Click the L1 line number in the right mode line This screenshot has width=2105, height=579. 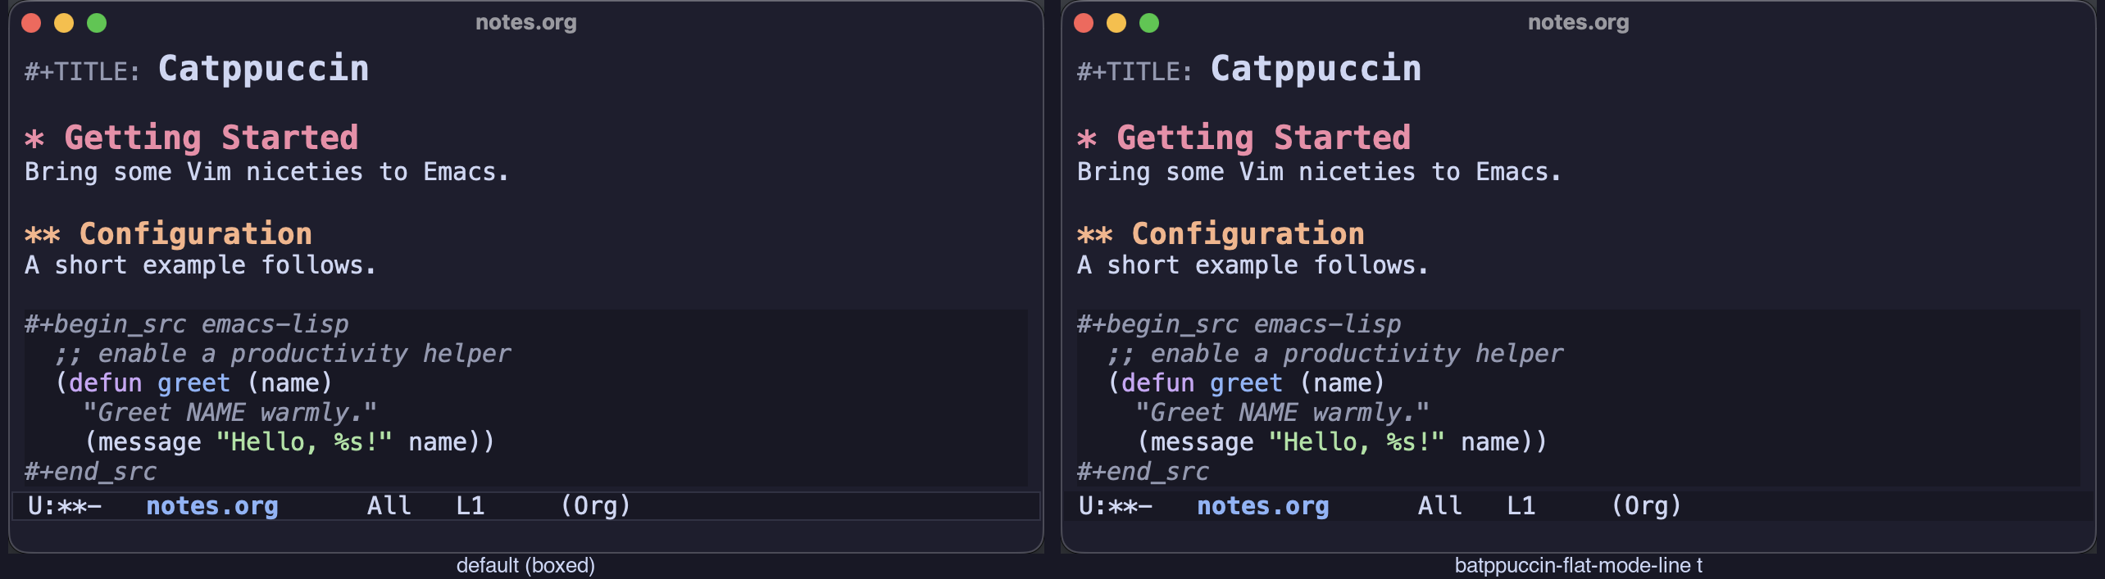tap(1521, 506)
